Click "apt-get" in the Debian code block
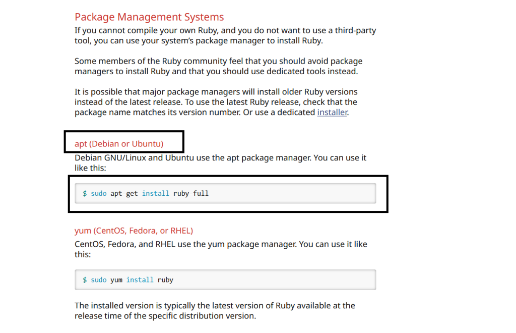516x333 pixels. tap(124, 193)
